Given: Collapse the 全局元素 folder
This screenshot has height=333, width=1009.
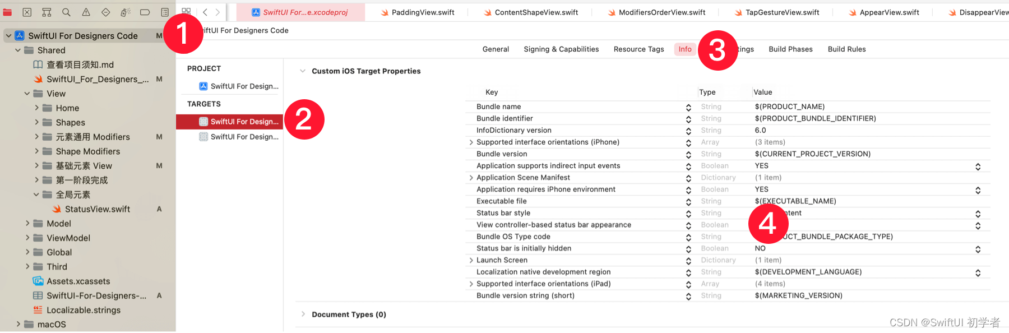Looking at the screenshot, I should (x=36, y=195).
